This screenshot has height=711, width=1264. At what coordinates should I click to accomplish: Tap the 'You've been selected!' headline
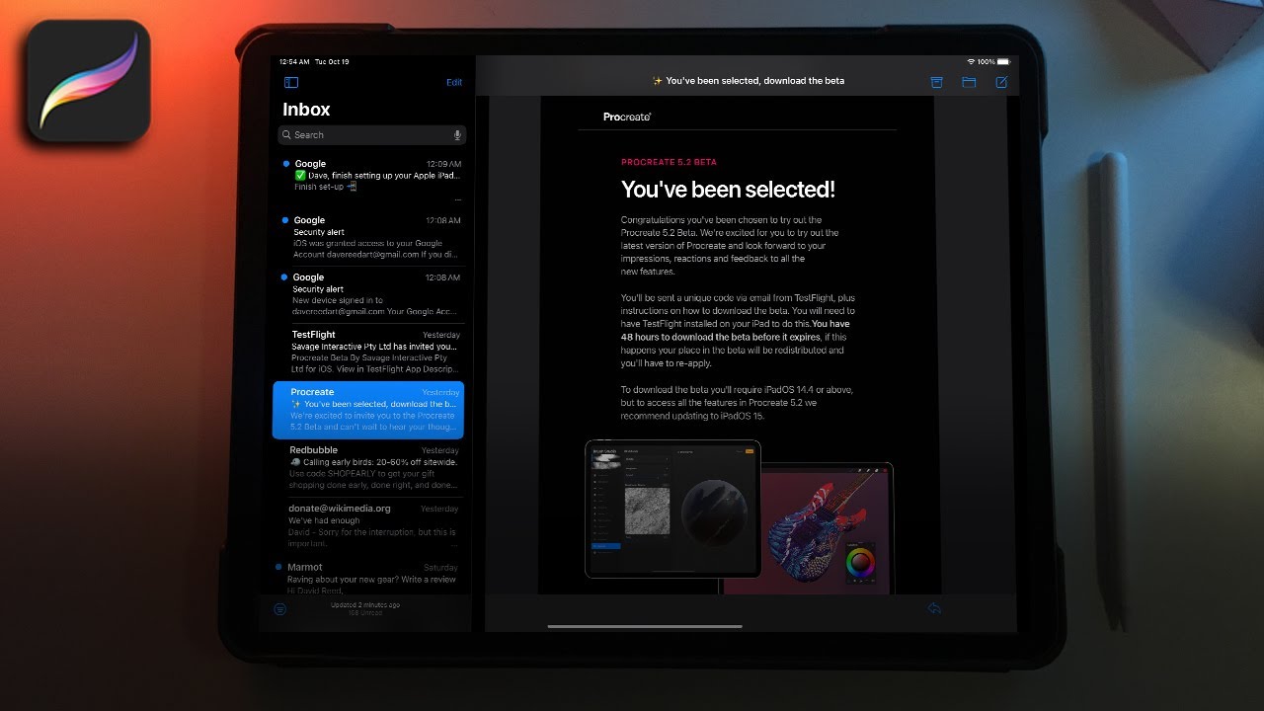[728, 190]
